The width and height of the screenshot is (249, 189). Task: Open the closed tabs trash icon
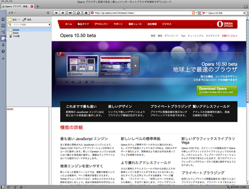pos(246,6)
